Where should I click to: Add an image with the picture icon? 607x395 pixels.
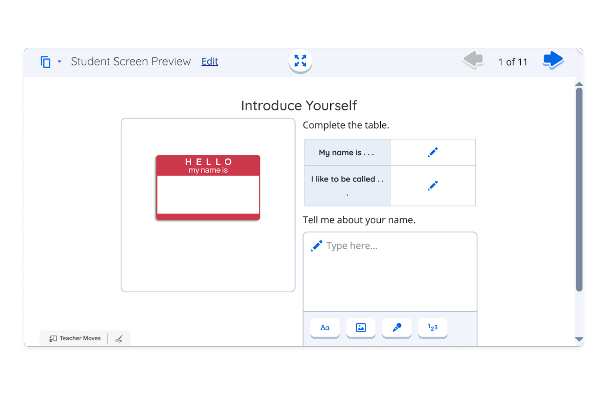tap(361, 328)
